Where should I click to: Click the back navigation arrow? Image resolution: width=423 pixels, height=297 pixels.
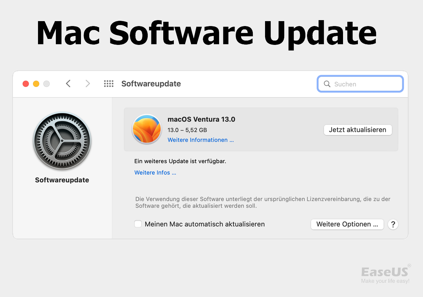tap(68, 83)
